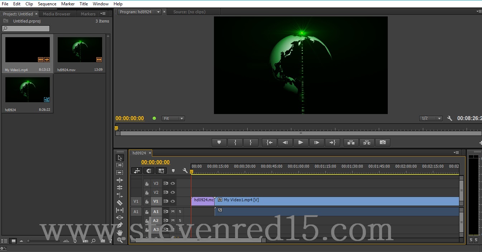This screenshot has height=252, width=482.
Task: Select the Zoom tool magnifier
Action: (120, 240)
